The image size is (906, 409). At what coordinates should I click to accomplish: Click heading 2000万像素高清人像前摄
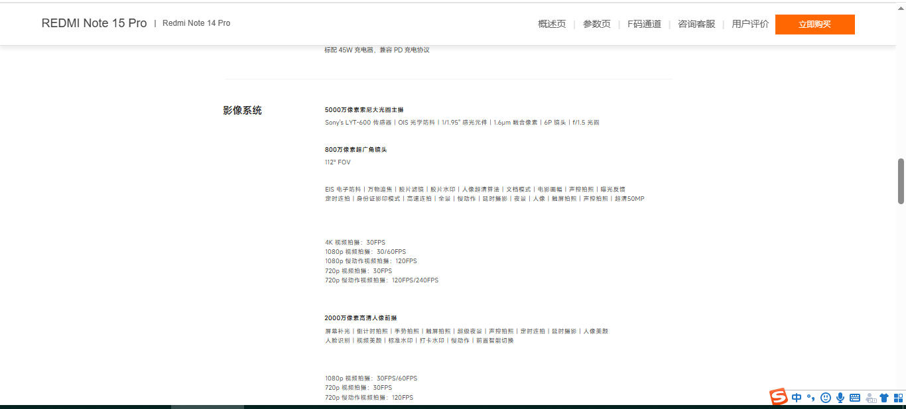pos(361,318)
